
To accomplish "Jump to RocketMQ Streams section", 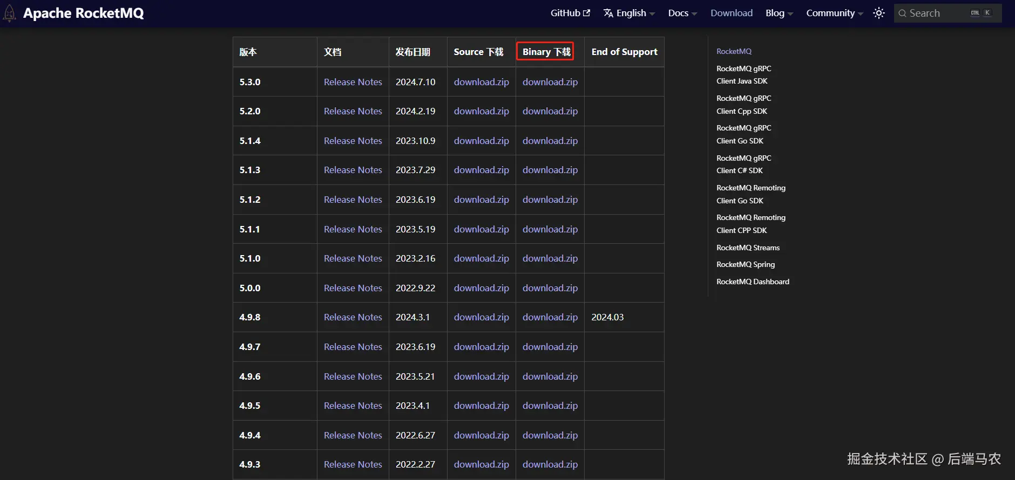I will [x=748, y=248].
